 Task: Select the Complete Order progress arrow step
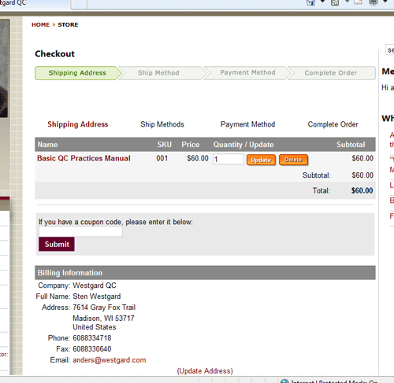click(x=331, y=73)
